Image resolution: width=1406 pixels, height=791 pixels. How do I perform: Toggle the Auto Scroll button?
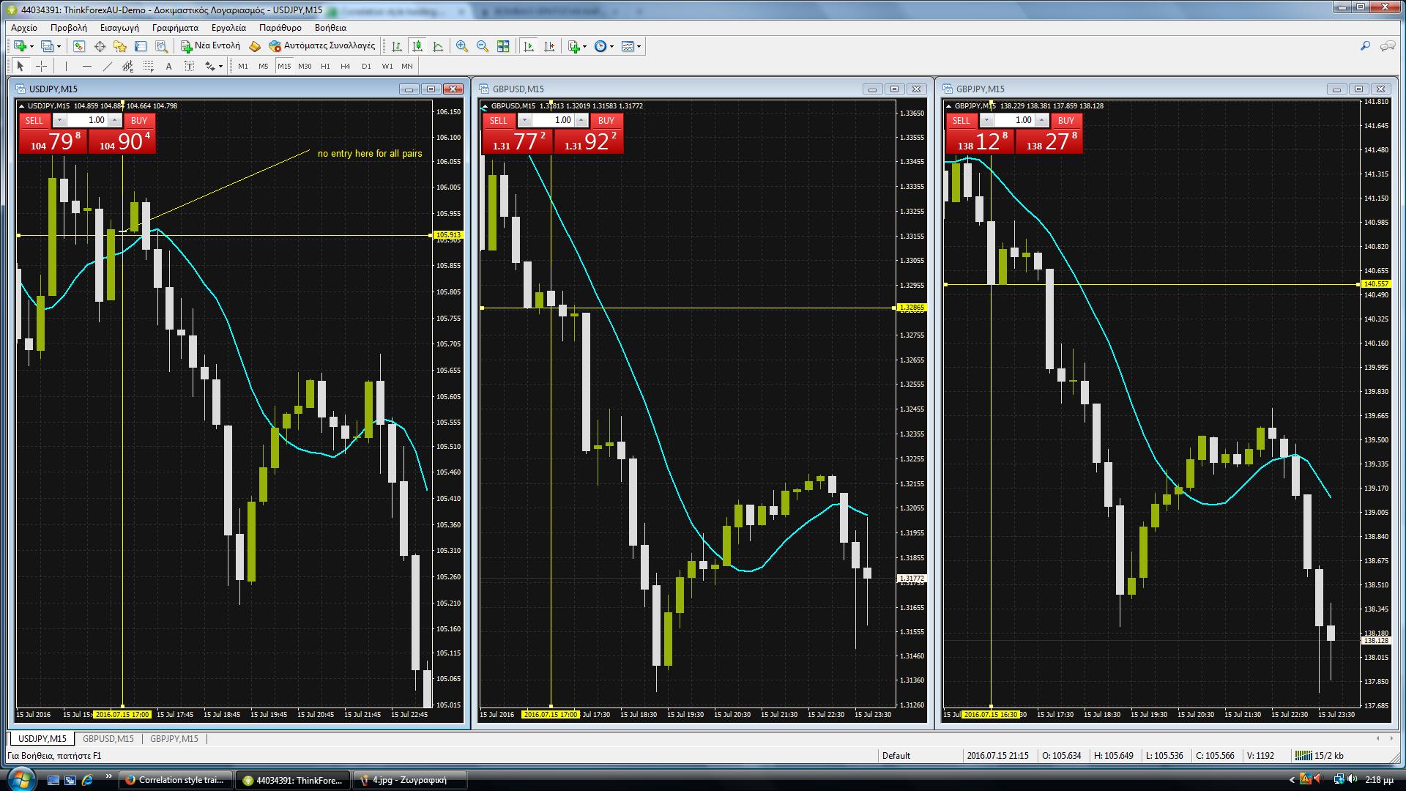[528, 46]
